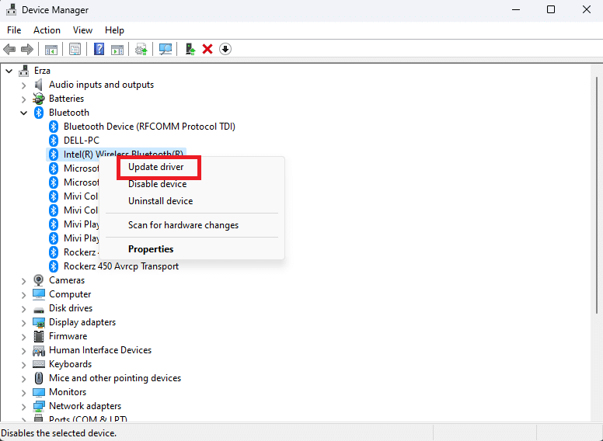Image resolution: width=603 pixels, height=441 pixels.
Task: Click the gear update driver toolbar icon
Action: 141,49
